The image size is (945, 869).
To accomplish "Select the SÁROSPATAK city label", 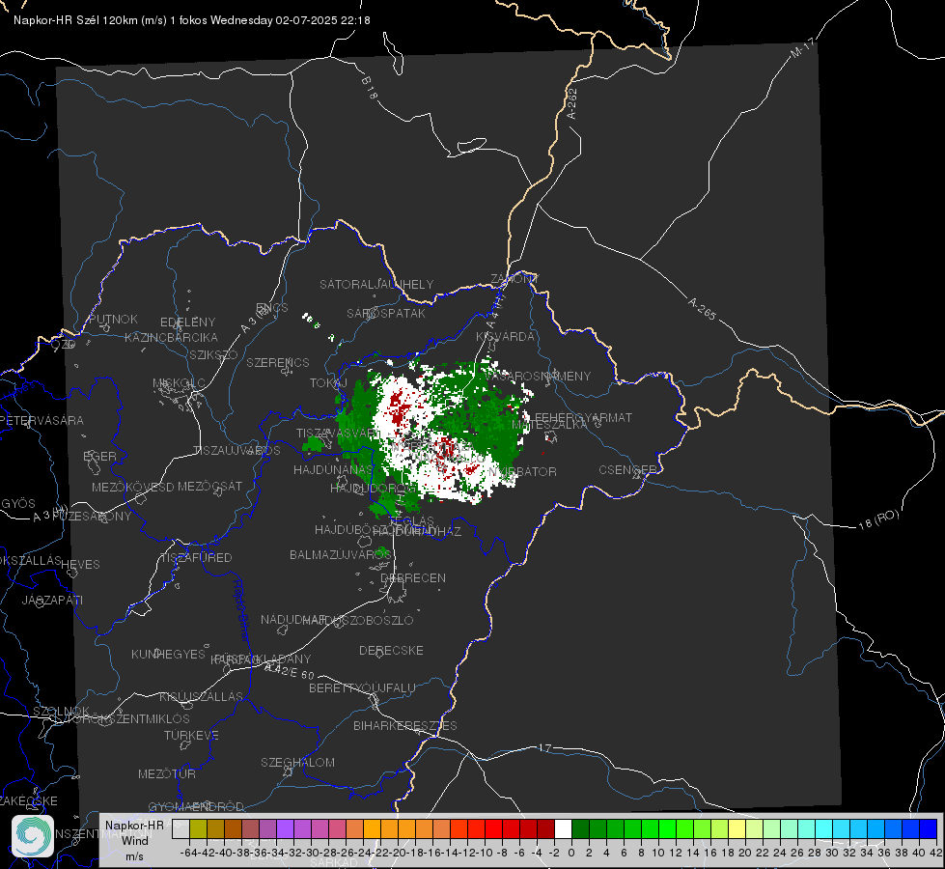I will [x=386, y=313].
